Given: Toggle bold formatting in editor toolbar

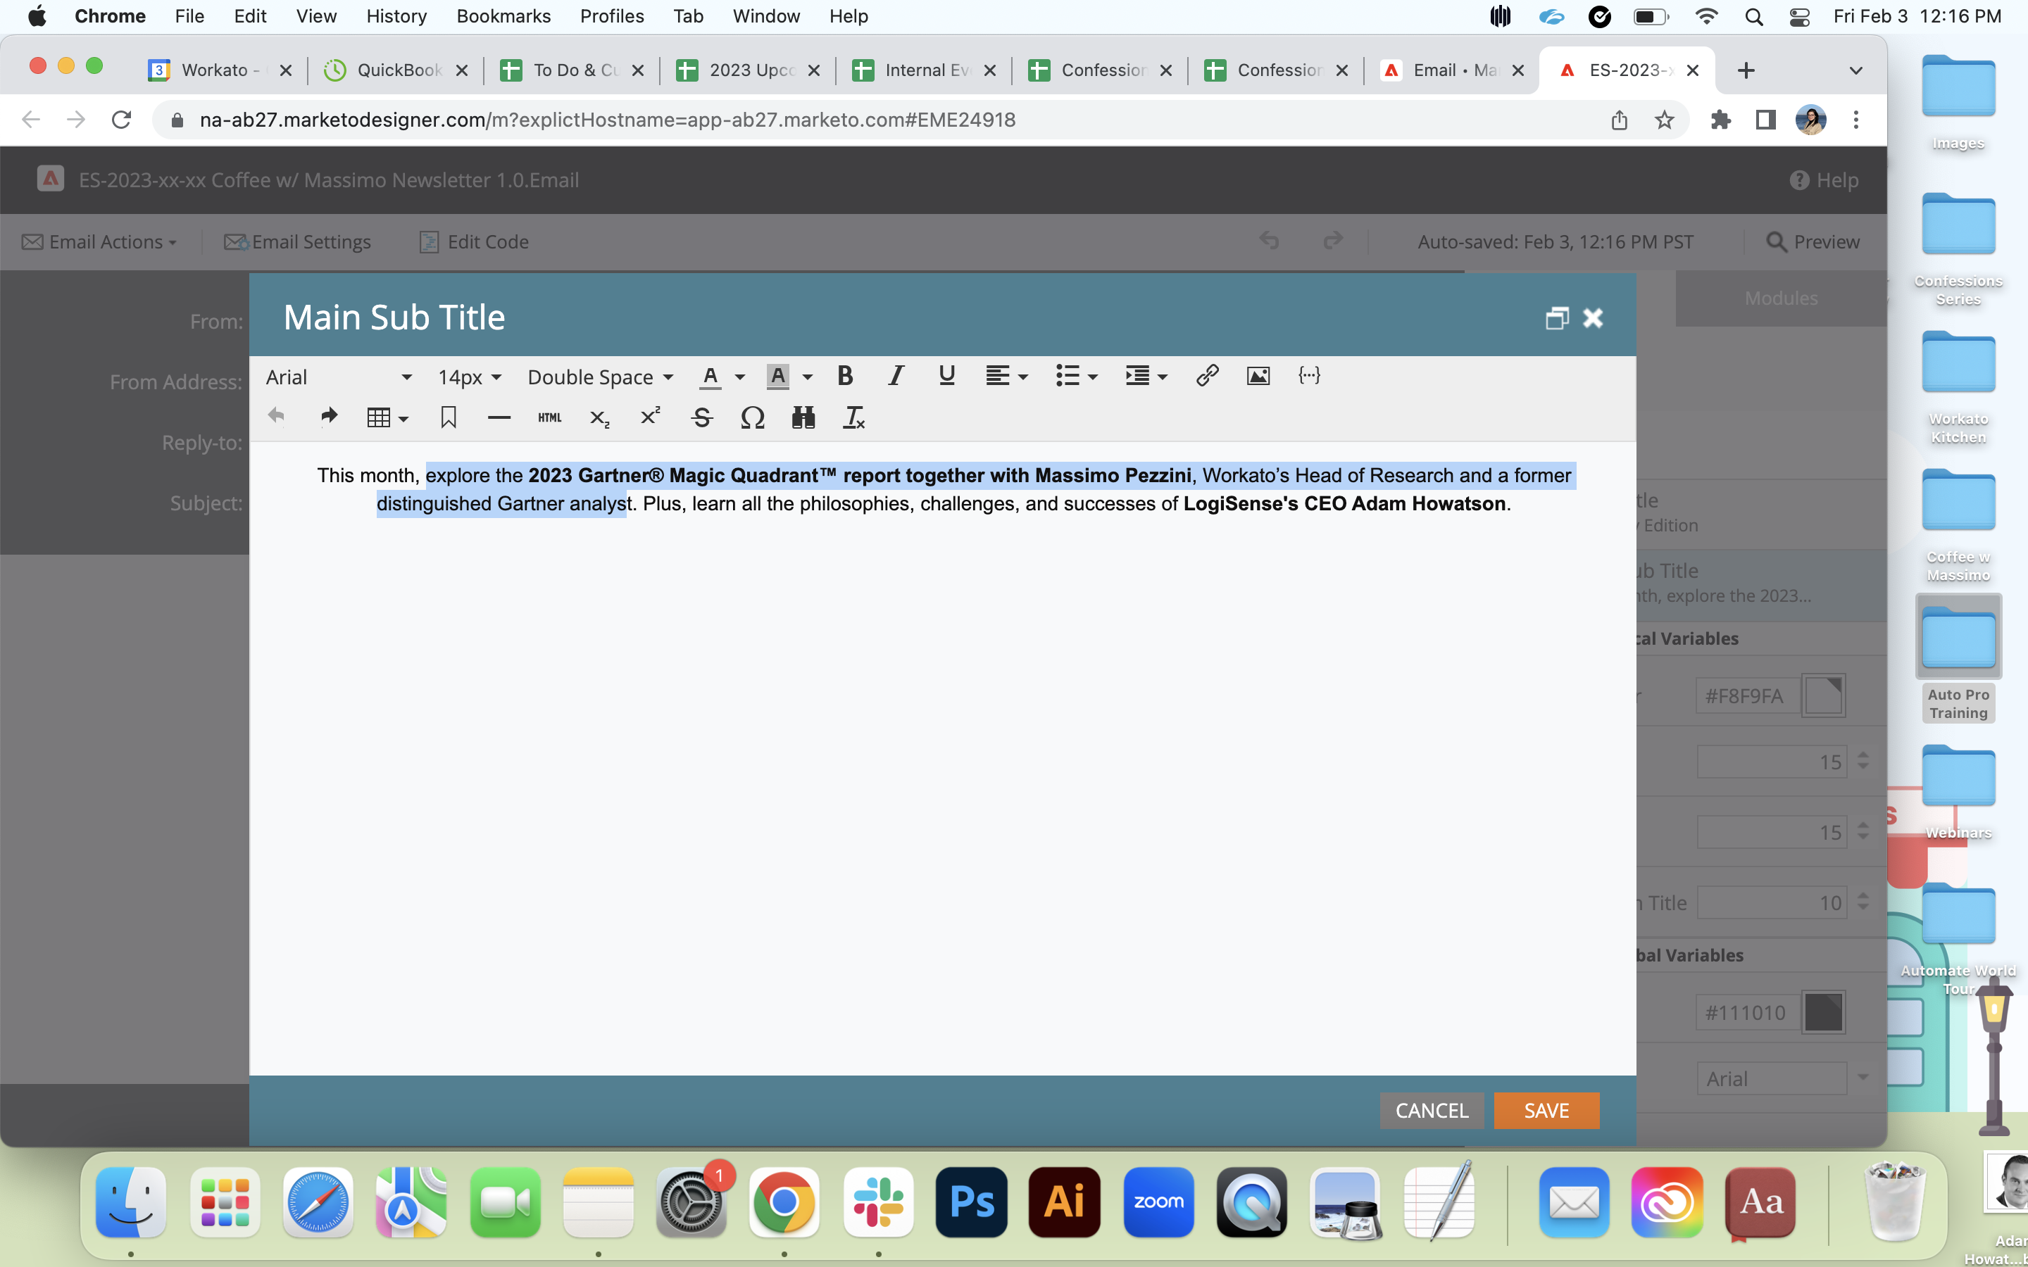Looking at the screenshot, I should pyautogui.click(x=845, y=377).
